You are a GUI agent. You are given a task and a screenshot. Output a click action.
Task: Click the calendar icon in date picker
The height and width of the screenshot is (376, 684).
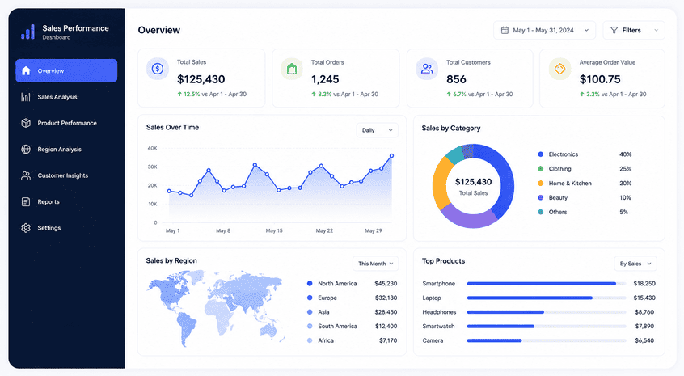(x=505, y=30)
